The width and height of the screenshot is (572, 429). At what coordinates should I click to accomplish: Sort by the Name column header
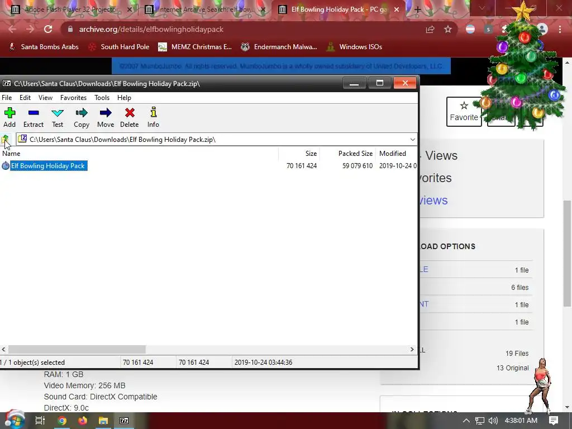click(139, 154)
